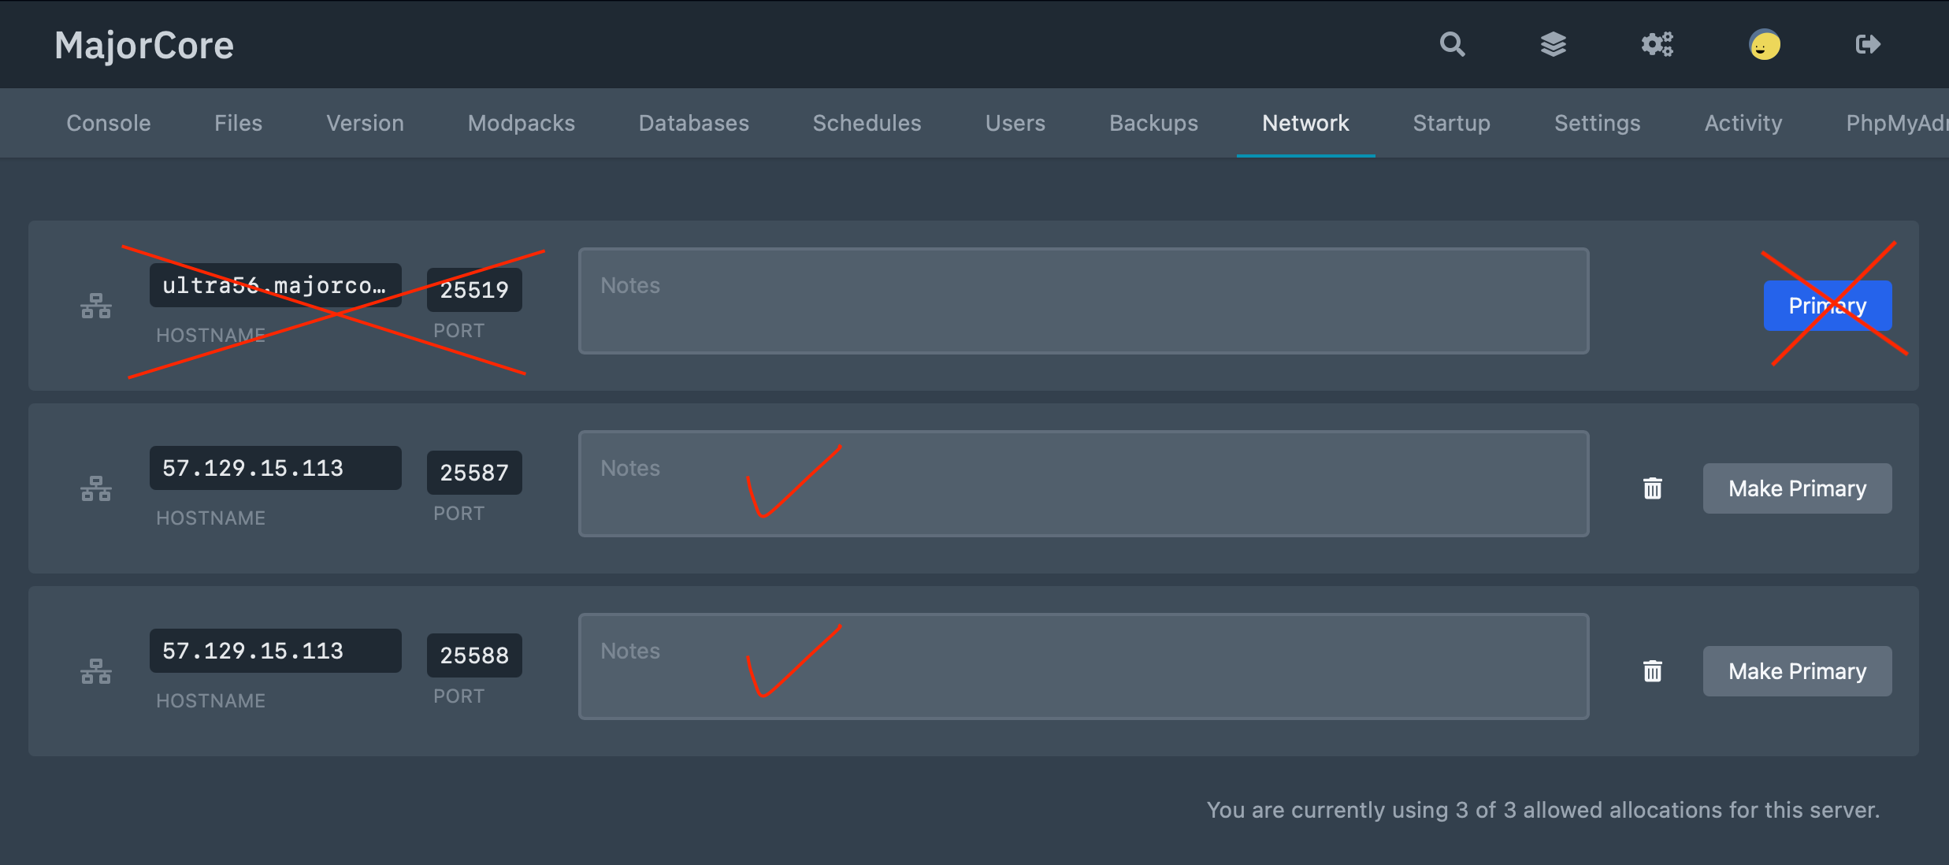Screen dimensions: 1949x865
Task: Copy port value 25519
Action: coord(474,290)
